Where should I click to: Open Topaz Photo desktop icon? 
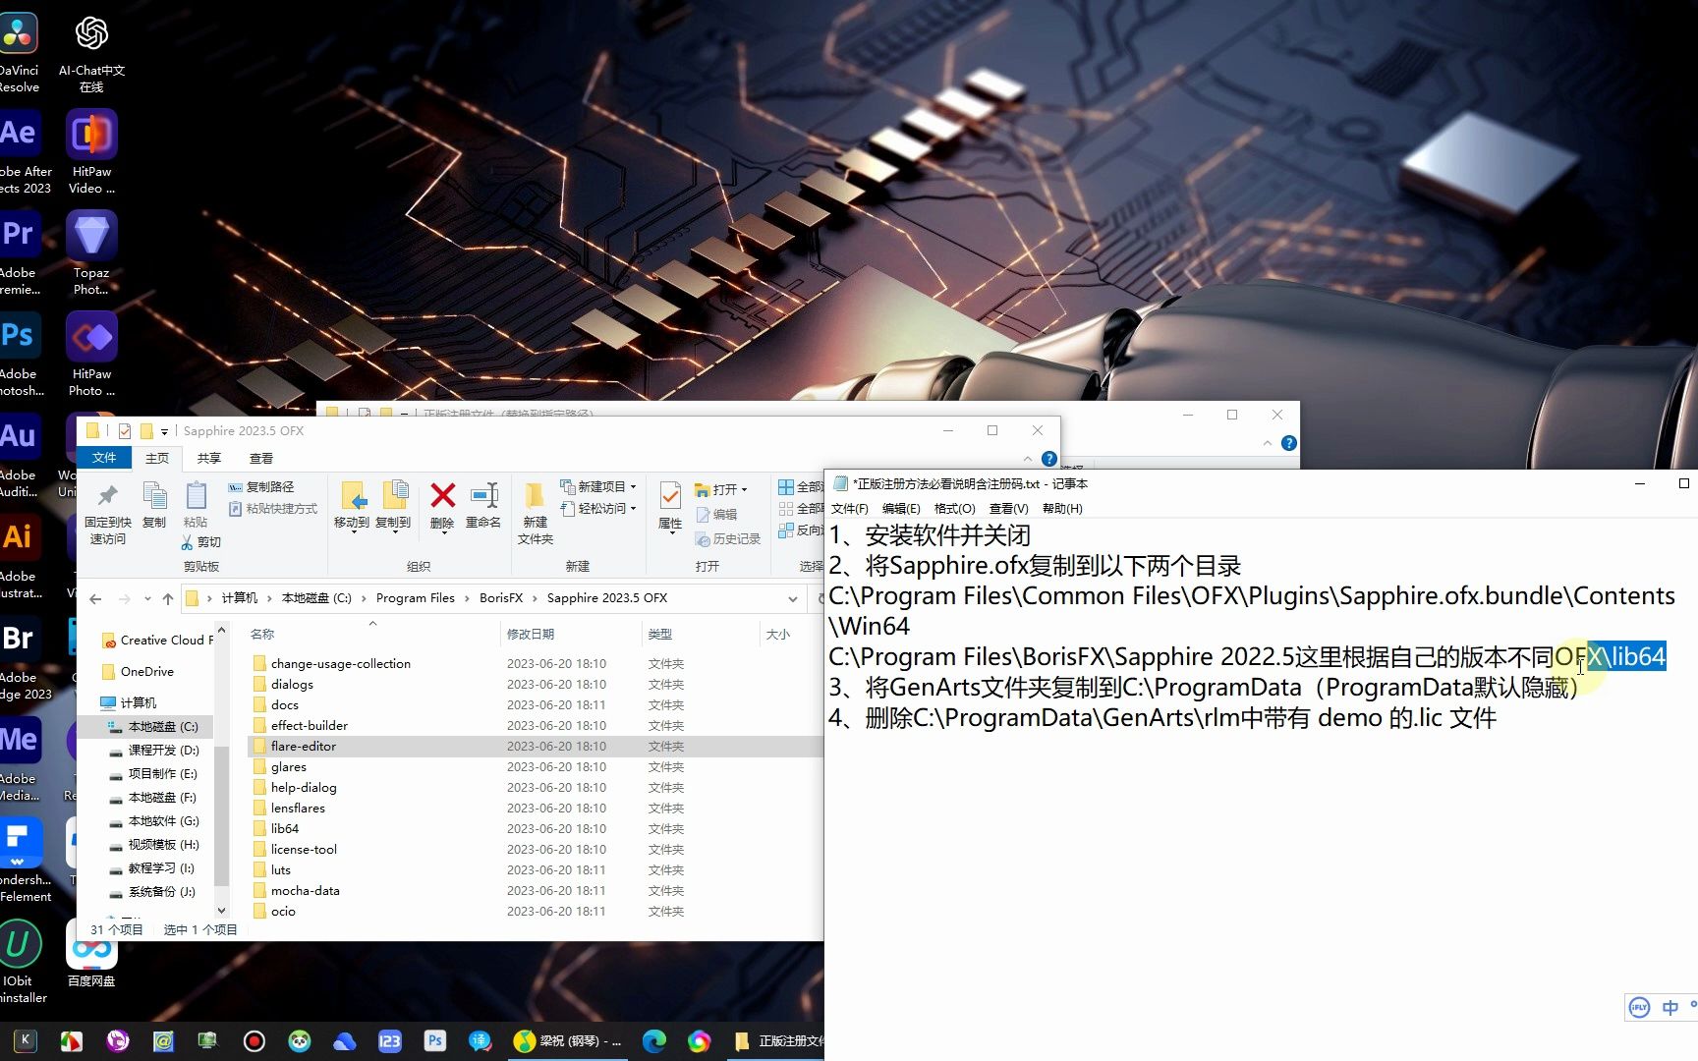pos(91,253)
